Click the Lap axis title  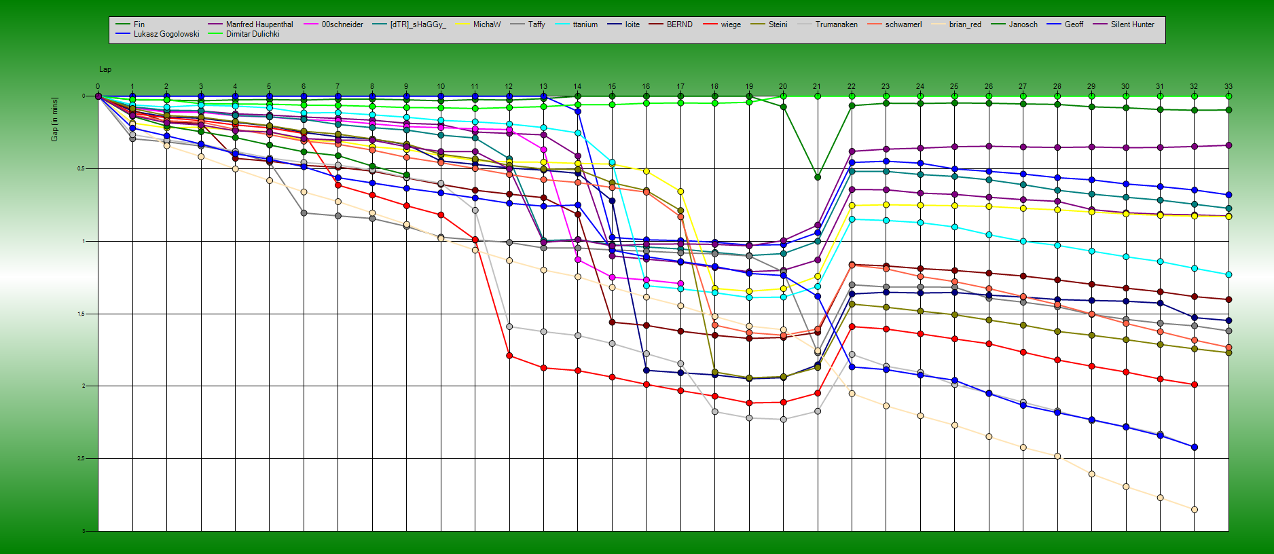[105, 69]
